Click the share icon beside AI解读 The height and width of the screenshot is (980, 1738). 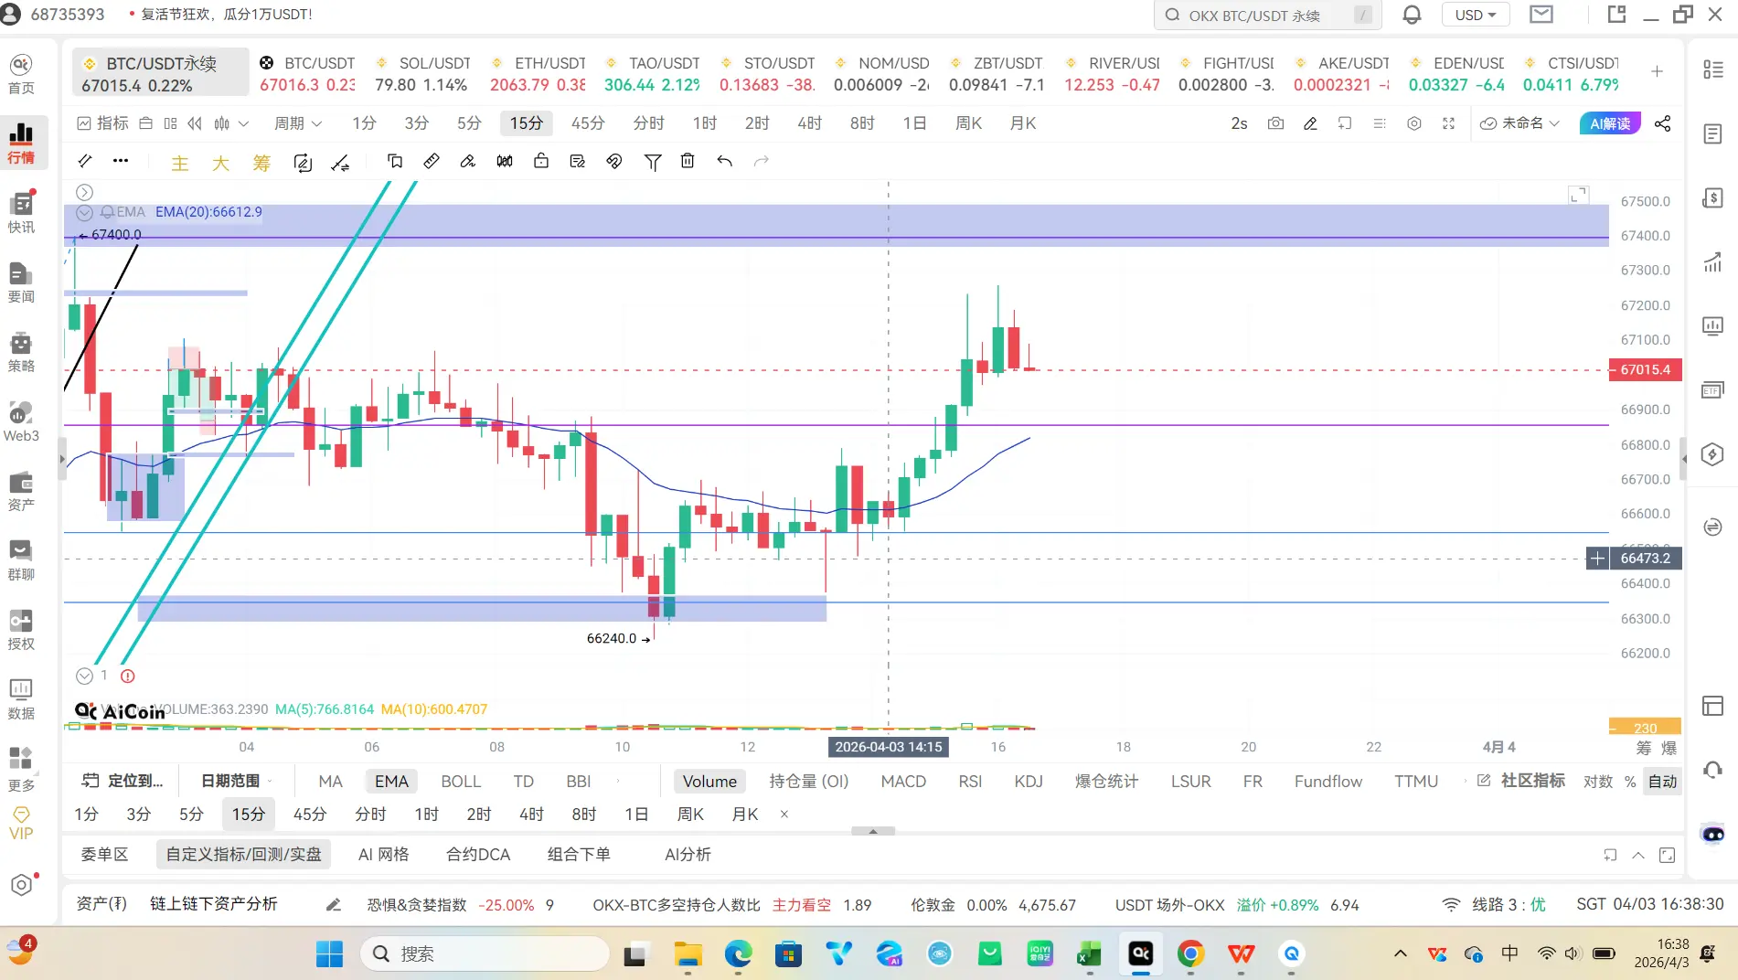pos(1662,123)
